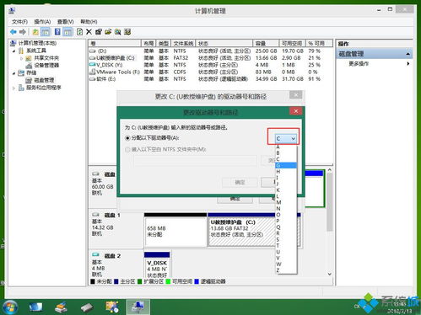Click the Delete X toolbar icon

point(89,32)
